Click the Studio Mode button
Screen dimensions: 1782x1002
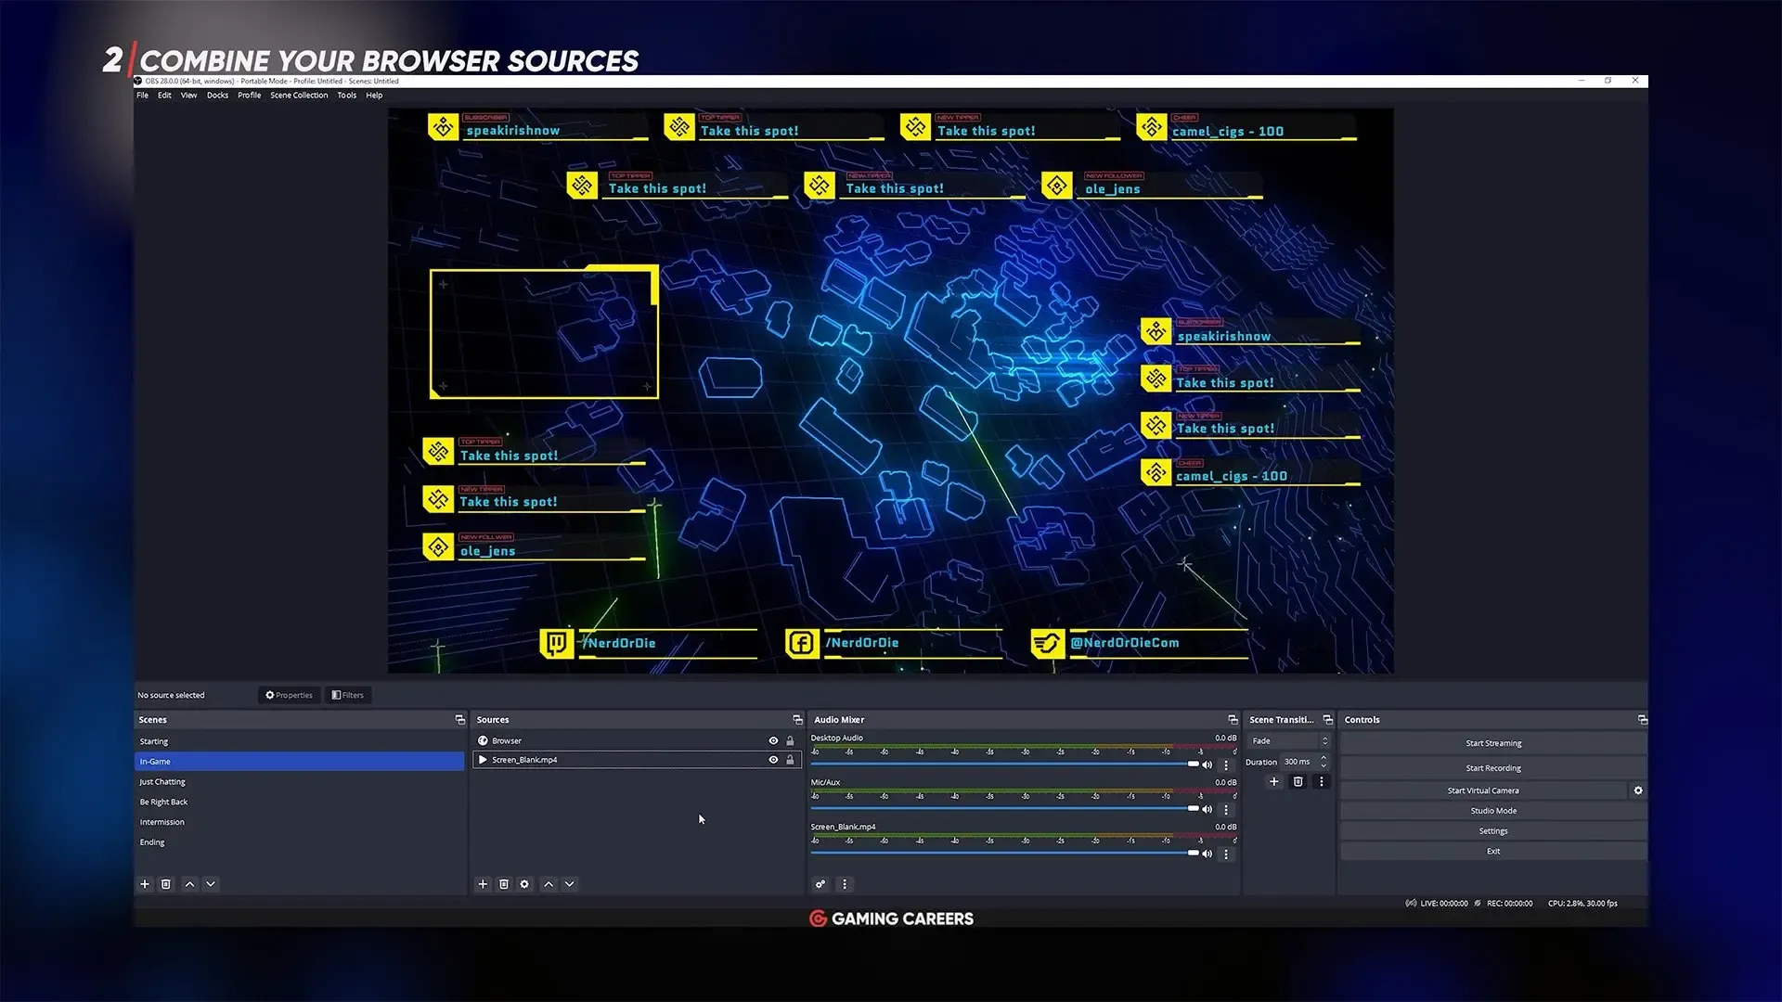tap(1493, 811)
